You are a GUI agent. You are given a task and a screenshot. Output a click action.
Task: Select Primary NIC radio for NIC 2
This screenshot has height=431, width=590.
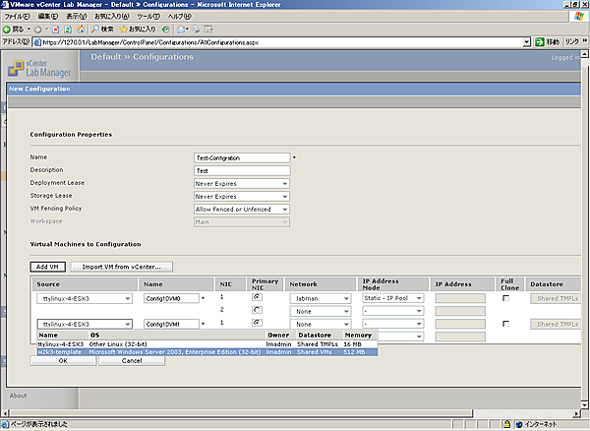tap(257, 309)
